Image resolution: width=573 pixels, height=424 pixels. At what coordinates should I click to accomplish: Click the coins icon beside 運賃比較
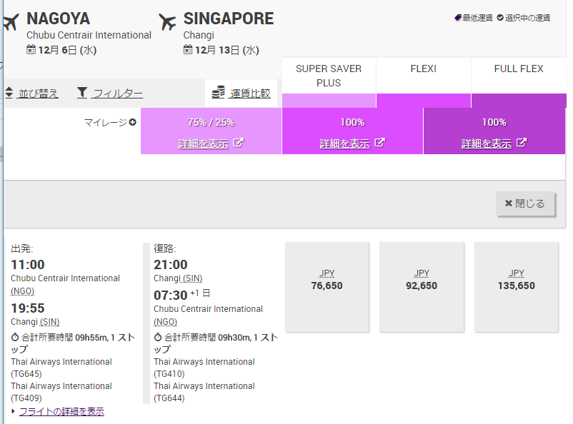tap(218, 93)
